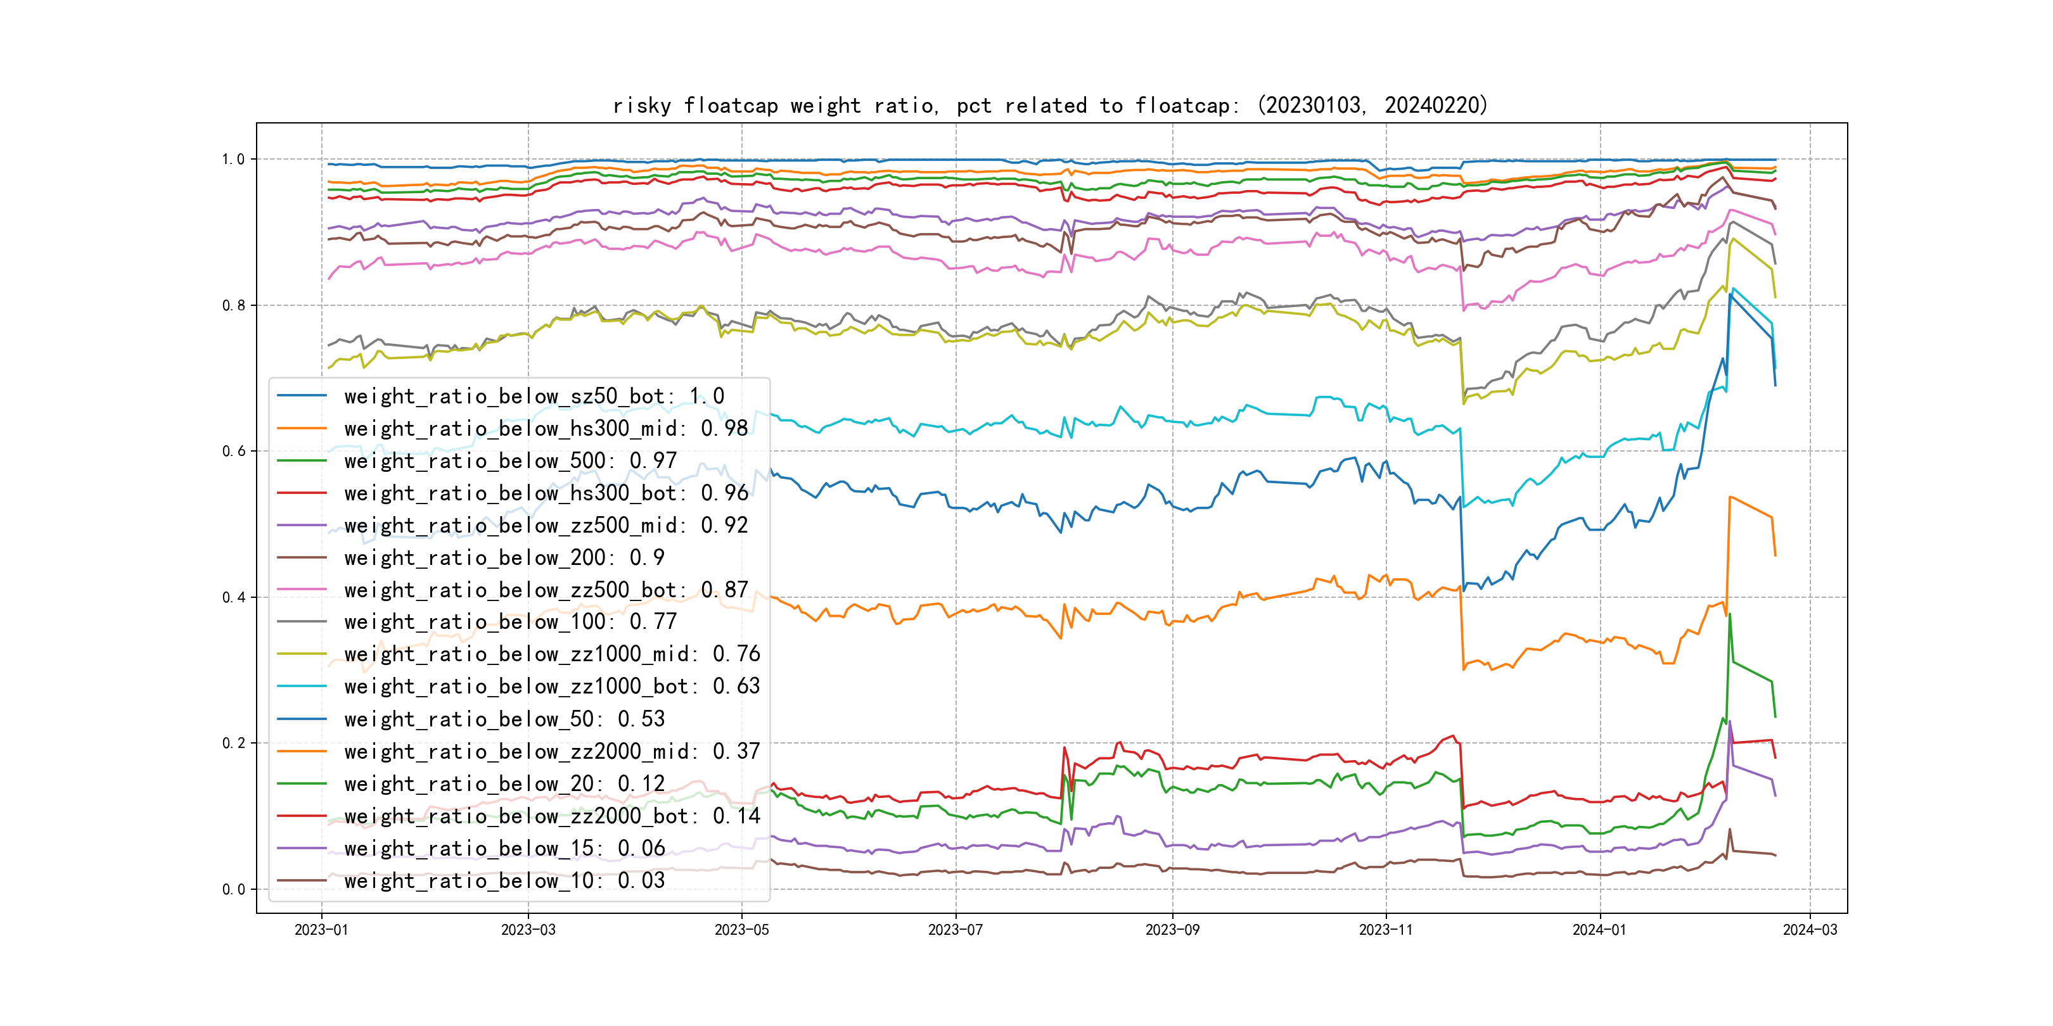Screen dimensions: 2053x1026
Task: Click the 2023-01 x-axis tick label
Action: (x=321, y=930)
